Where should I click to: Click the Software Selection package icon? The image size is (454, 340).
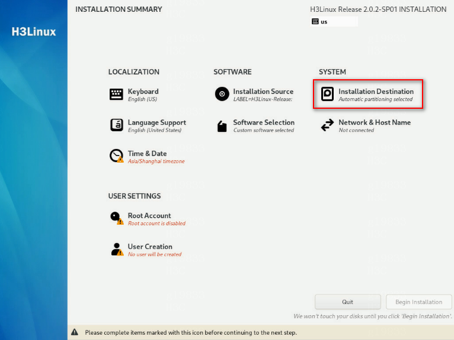coord(222,126)
